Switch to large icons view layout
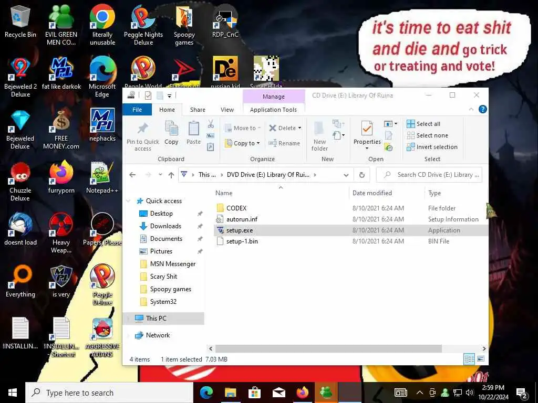The image size is (538, 403). (481, 359)
